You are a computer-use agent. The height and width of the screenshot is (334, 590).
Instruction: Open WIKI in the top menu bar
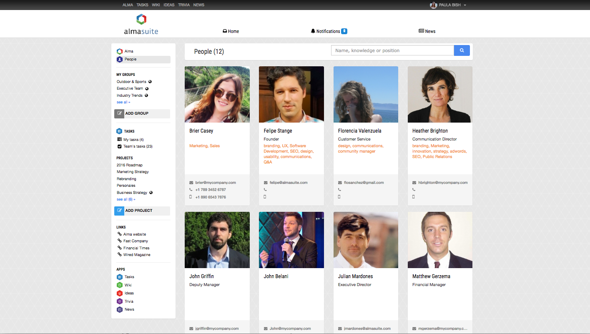(156, 5)
